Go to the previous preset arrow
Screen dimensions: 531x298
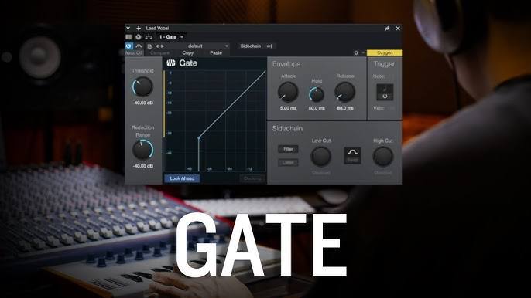pyautogui.click(x=156, y=46)
